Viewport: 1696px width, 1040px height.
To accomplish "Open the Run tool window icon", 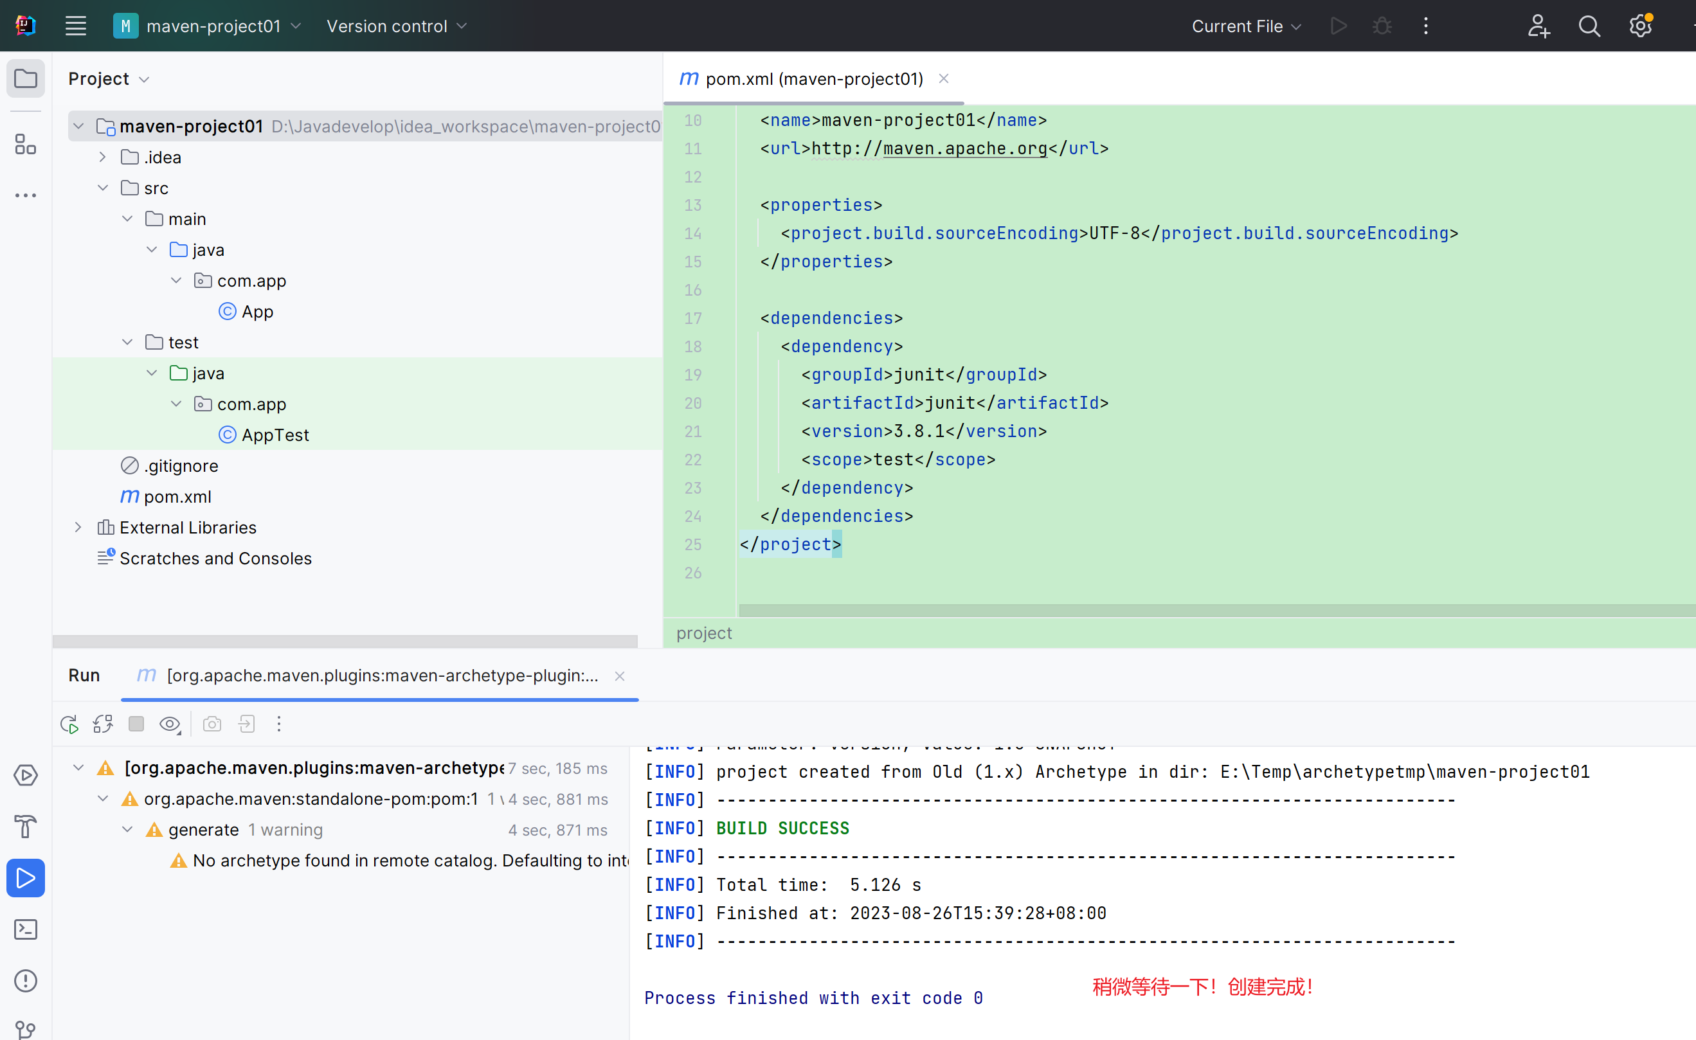I will 26,878.
